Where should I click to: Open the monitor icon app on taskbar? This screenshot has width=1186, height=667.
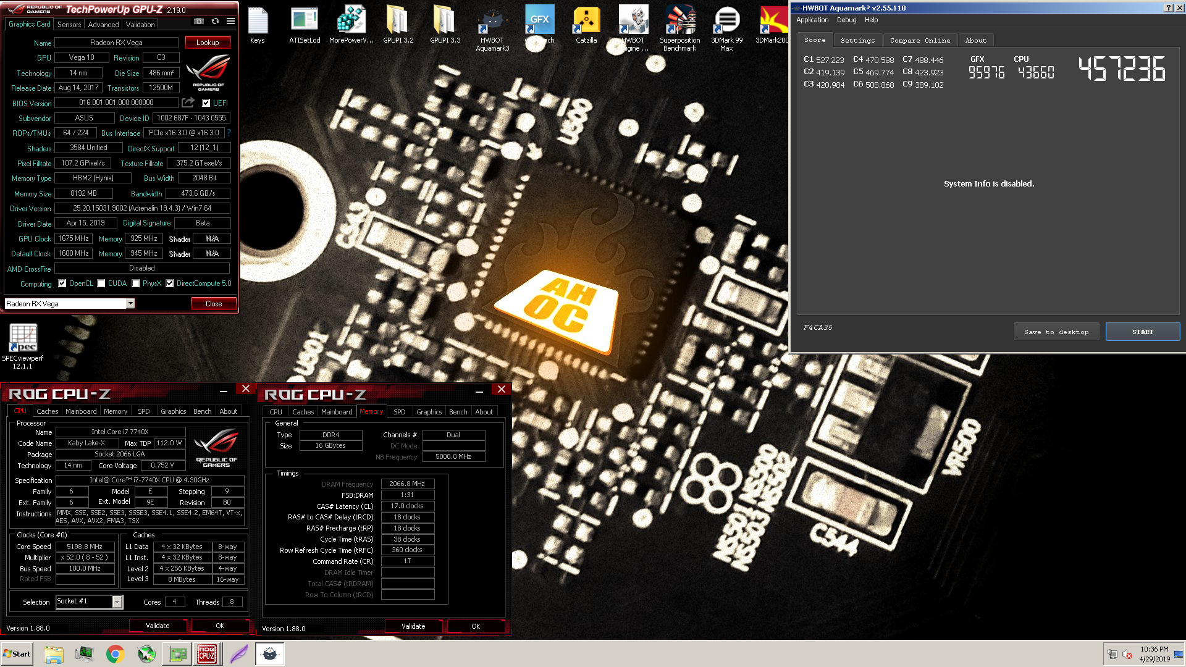(84, 654)
